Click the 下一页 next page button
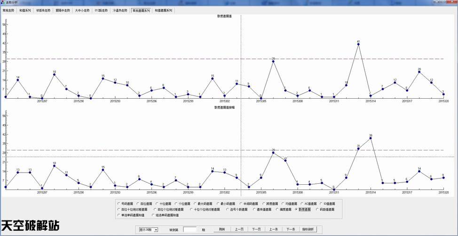Viewport: 458px width, 236px height. coord(256,229)
